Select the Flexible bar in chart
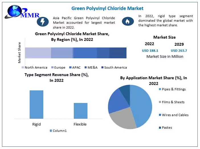 (x=80, y=111)
